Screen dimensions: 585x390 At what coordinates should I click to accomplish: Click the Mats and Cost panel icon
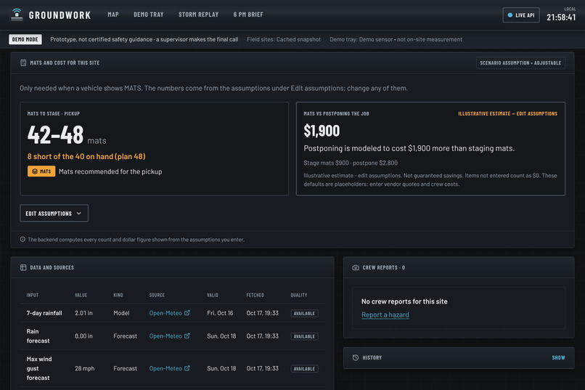click(23, 62)
